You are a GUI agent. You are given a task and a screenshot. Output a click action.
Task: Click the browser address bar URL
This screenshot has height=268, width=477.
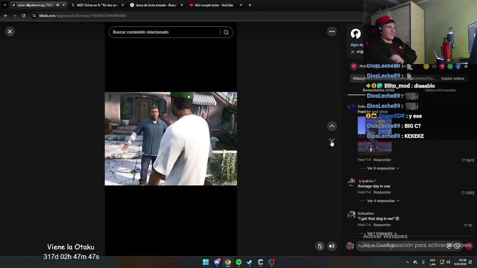83,16
